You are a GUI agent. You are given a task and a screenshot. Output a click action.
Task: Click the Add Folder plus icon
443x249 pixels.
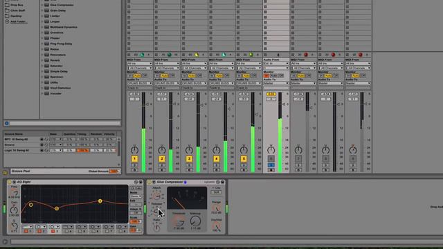[x=7, y=21]
